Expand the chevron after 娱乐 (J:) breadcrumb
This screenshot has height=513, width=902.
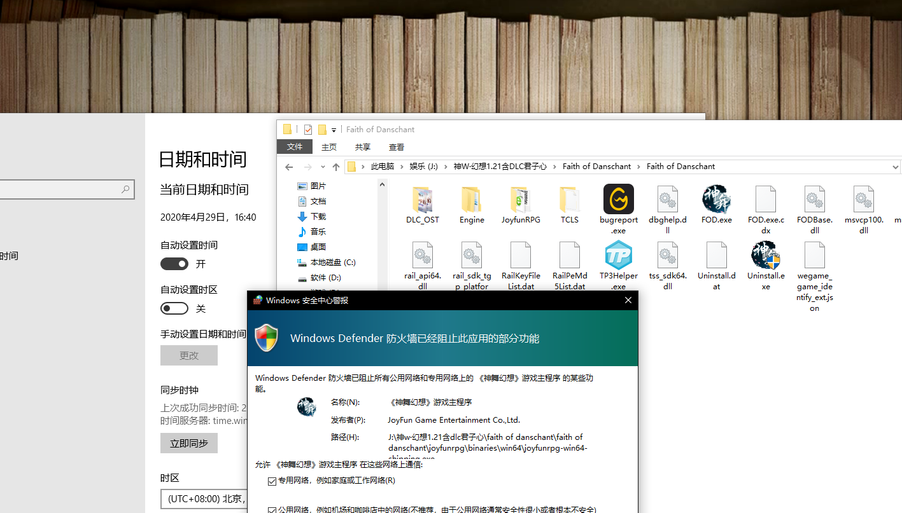click(446, 167)
